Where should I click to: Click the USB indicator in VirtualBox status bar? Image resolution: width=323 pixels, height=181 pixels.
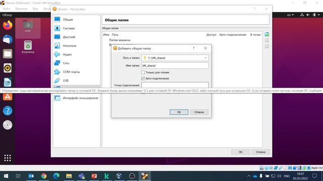point(281,168)
